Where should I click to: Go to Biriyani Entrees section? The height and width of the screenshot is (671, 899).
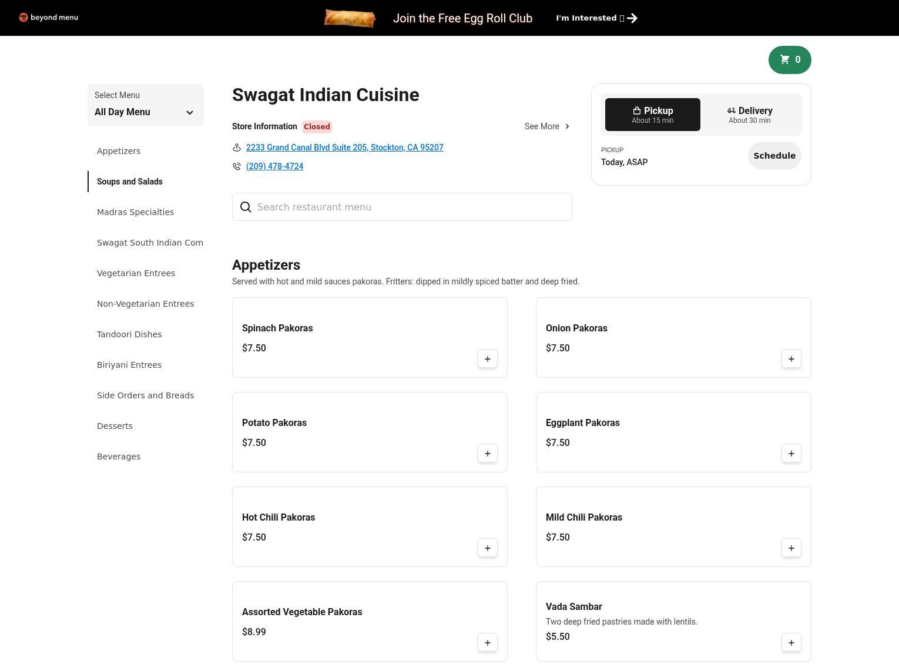pyautogui.click(x=129, y=365)
